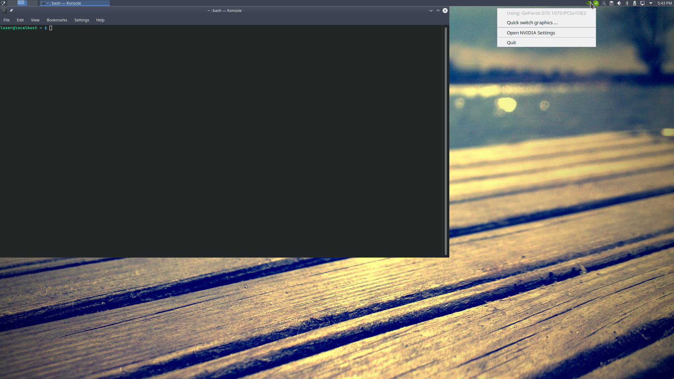The width and height of the screenshot is (674, 379).
Task: Click the green checkmark update tray icon
Action: click(x=596, y=3)
